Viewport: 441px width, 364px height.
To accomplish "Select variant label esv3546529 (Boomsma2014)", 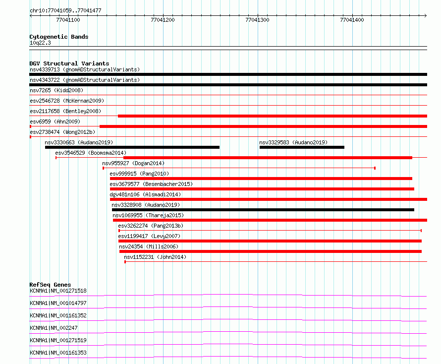I will tap(91, 153).
